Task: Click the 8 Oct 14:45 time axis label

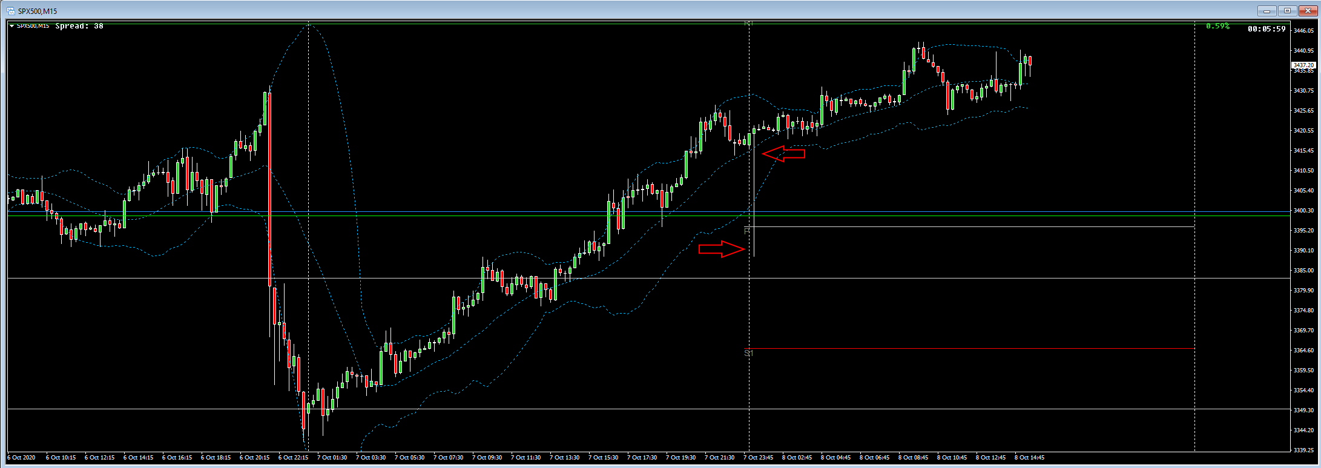Action: click(x=1030, y=458)
